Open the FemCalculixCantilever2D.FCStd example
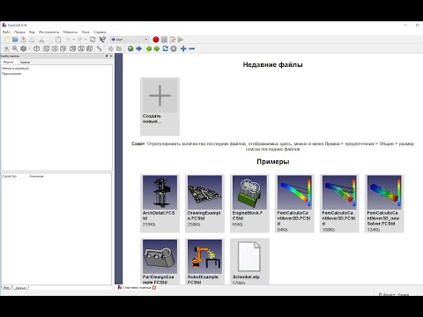Image resolution: width=423 pixels, height=317 pixels. pyautogui.click(x=294, y=203)
